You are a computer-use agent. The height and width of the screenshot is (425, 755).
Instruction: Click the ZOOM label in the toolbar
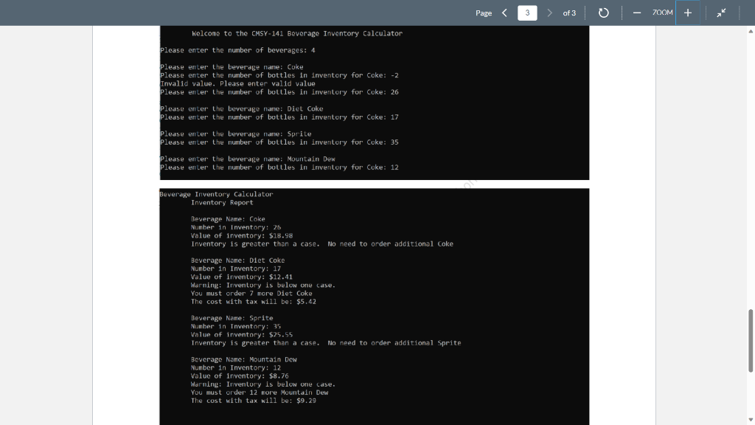point(663,13)
